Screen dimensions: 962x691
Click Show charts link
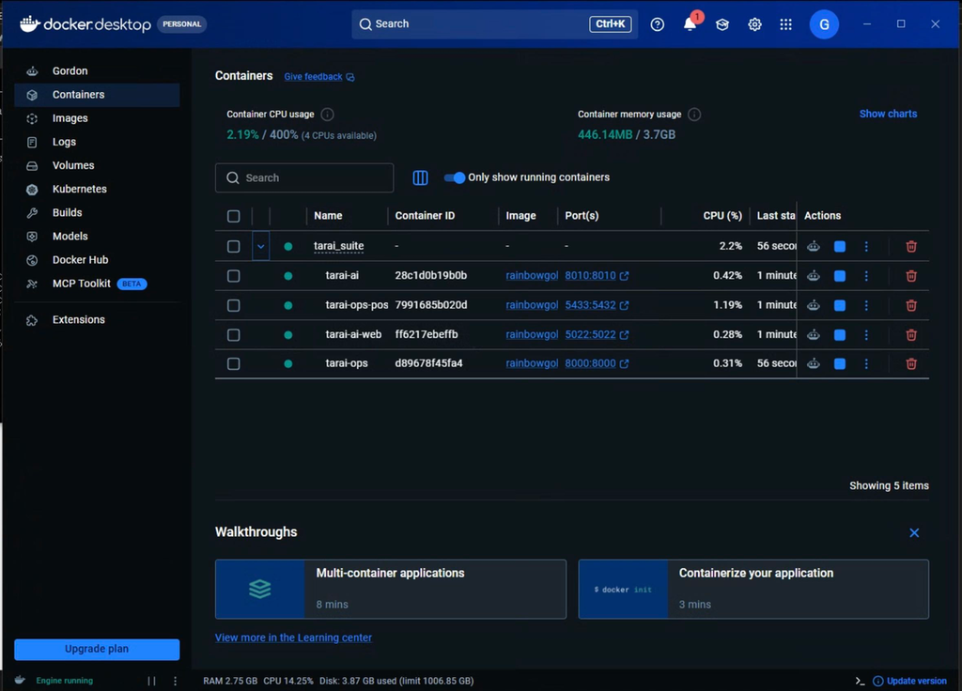(888, 114)
